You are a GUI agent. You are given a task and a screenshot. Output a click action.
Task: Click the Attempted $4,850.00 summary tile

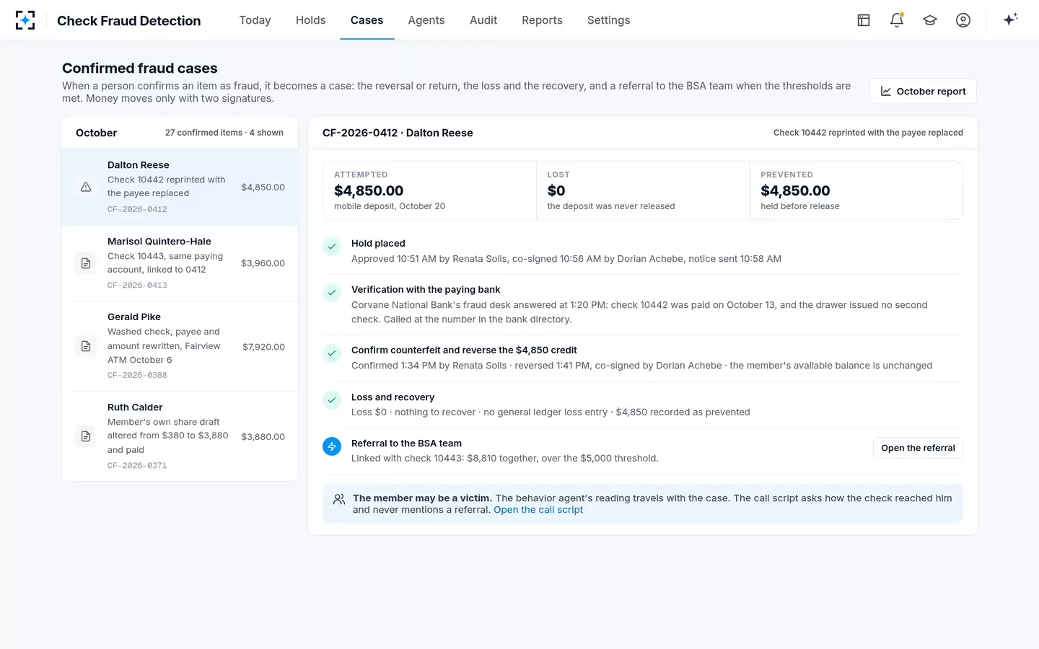pyautogui.click(x=429, y=190)
